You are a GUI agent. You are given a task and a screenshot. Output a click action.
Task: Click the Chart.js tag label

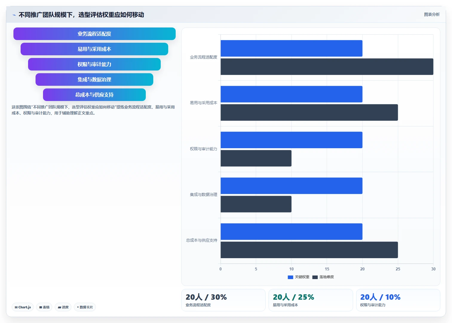click(24, 307)
